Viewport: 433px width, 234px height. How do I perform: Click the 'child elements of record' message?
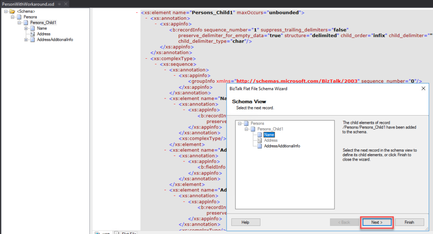[x=379, y=127]
